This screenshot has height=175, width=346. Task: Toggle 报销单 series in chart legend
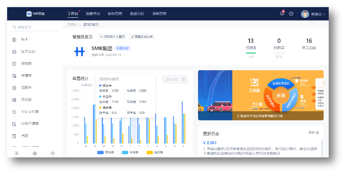coord(106,152)
